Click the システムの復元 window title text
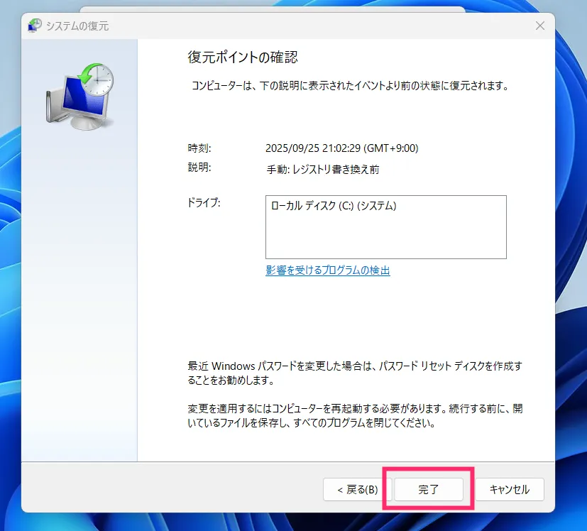Viewport: 587px width, 531px height. tap(77, 26)
